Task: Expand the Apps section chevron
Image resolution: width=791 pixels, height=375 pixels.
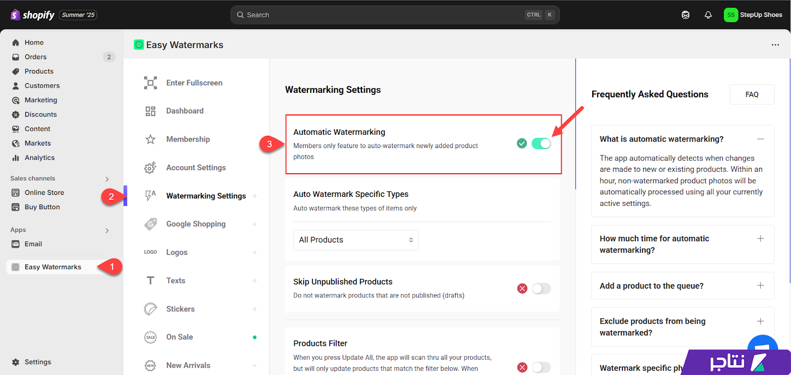Action: click(107, 230)
